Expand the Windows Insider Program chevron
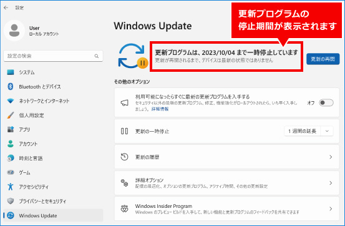 (x=331, y=209)
